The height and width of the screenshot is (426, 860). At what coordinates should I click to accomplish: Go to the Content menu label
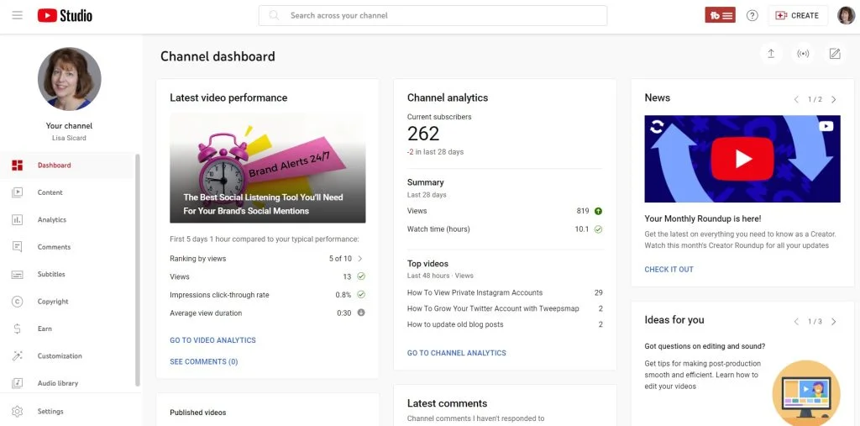pos(50,192)
